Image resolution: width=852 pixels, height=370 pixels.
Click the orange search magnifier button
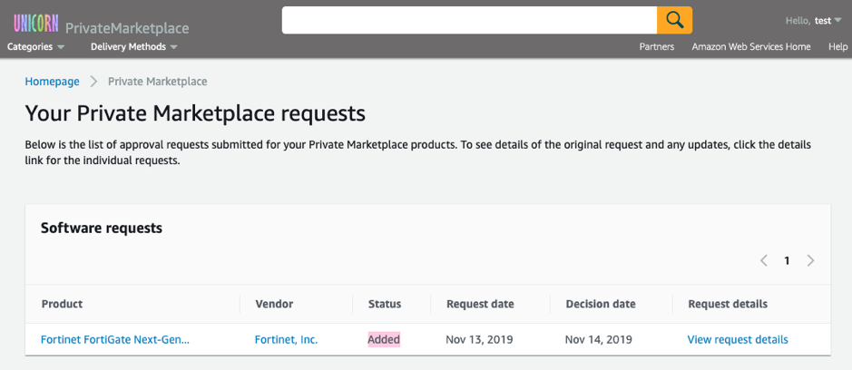(674, 20)
